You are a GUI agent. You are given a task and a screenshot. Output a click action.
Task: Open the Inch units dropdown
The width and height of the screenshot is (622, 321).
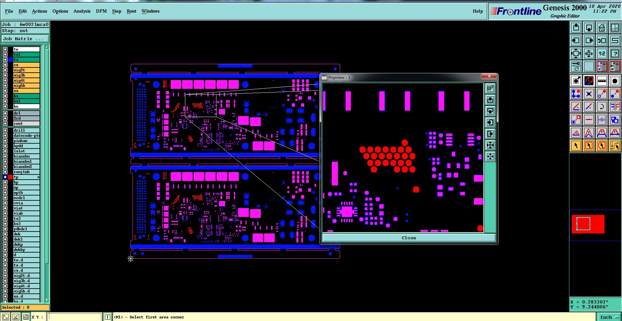pos(609,317)
